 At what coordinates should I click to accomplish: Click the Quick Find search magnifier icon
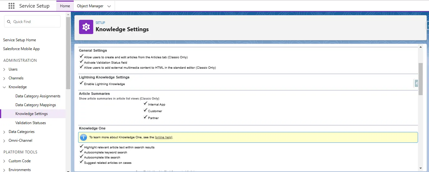tap(9, 22)
